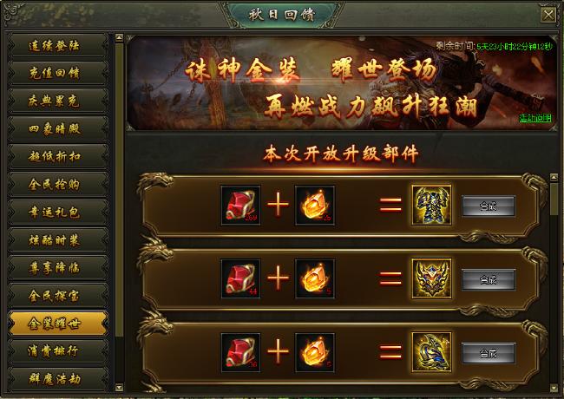Click the flame crystal icon in second recipe row
The width and height of the screenshot is (564, 399).
(315, 279)
